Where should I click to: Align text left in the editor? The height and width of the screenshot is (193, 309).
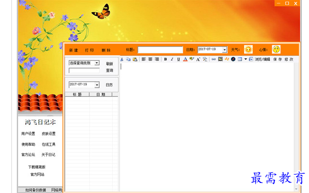click(x=144, y=60)
